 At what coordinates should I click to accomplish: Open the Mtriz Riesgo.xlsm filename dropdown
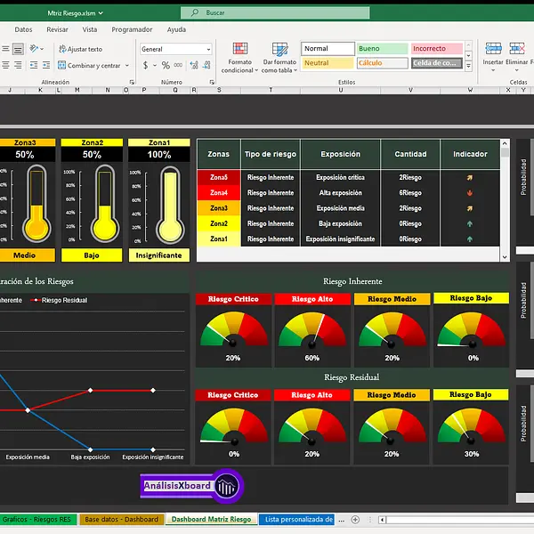[101, 13]
